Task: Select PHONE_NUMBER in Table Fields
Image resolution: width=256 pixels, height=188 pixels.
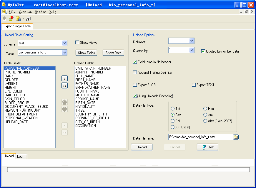Action: coord(29,72)
